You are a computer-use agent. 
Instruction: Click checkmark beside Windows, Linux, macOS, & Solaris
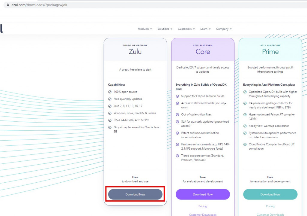tap(110, 113)
